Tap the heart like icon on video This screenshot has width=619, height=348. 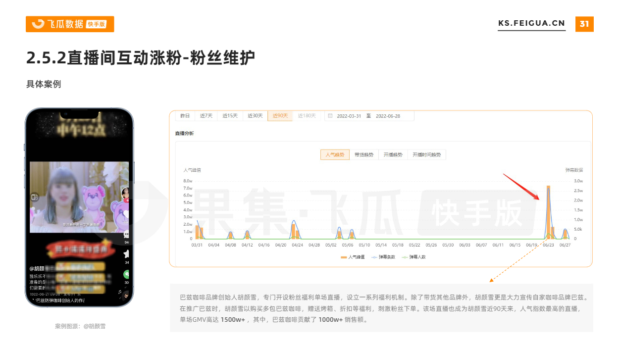pos(126,214)
